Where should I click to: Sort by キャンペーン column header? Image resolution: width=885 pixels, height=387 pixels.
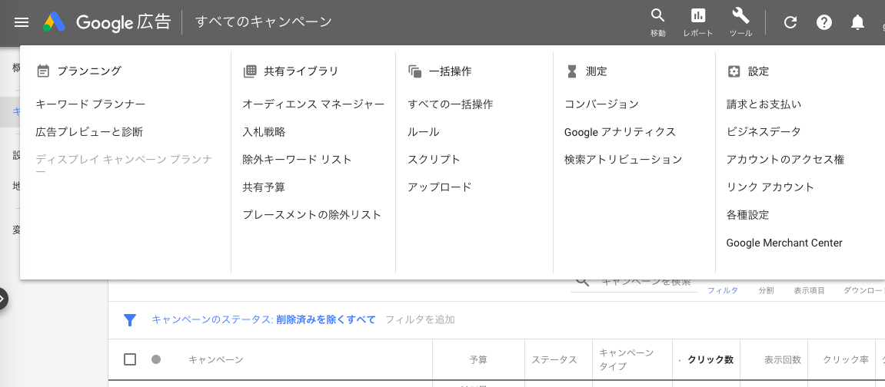[215, 360]
